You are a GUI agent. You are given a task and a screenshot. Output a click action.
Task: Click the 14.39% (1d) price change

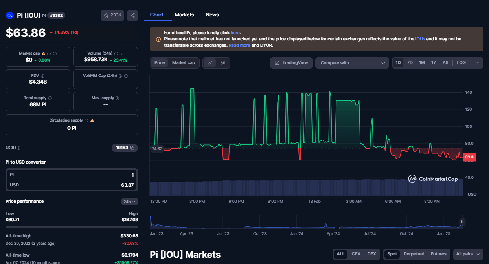(x=64, y=32)
